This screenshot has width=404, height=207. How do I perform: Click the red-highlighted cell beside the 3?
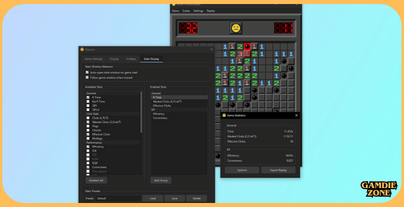coord(248,54)
